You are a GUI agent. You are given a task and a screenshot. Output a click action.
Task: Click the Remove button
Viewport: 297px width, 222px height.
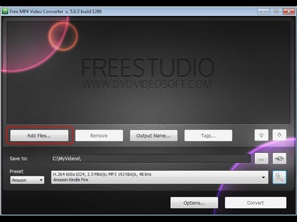[x=99, y=136]
